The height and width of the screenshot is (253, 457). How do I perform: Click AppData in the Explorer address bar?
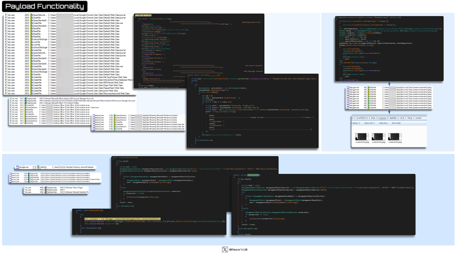(x=393, y=118)
